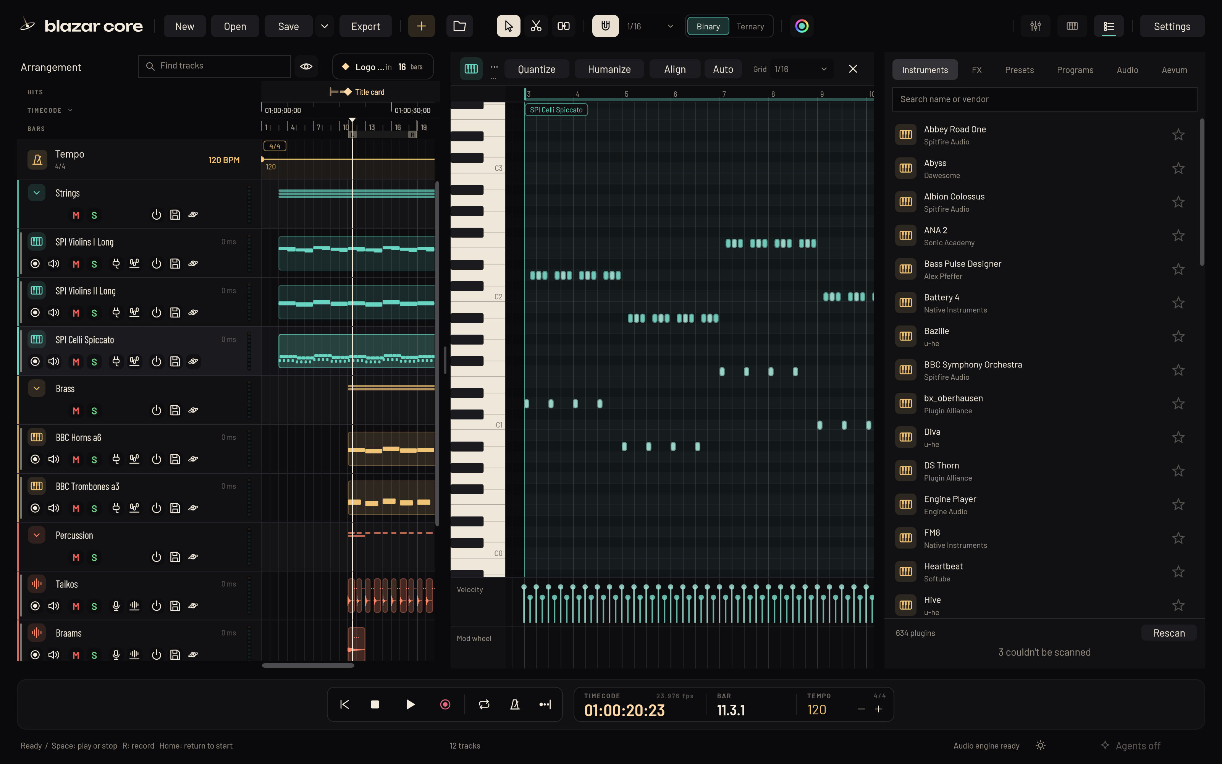Click the piano roll keyboard icon
Viewport: 1222px width, 764px height.
tap(470, 69)
